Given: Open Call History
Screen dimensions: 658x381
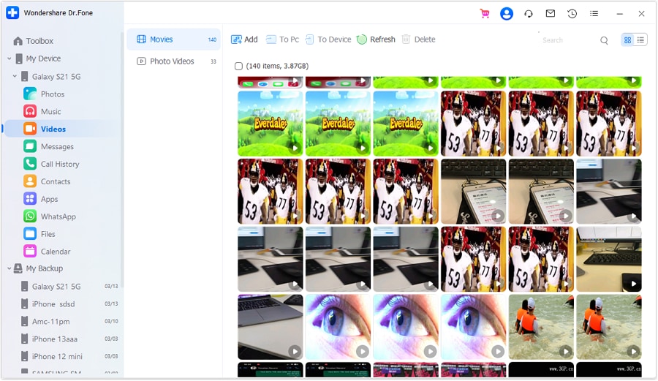Looking at the screenshot, I should (x=60, y=164).
